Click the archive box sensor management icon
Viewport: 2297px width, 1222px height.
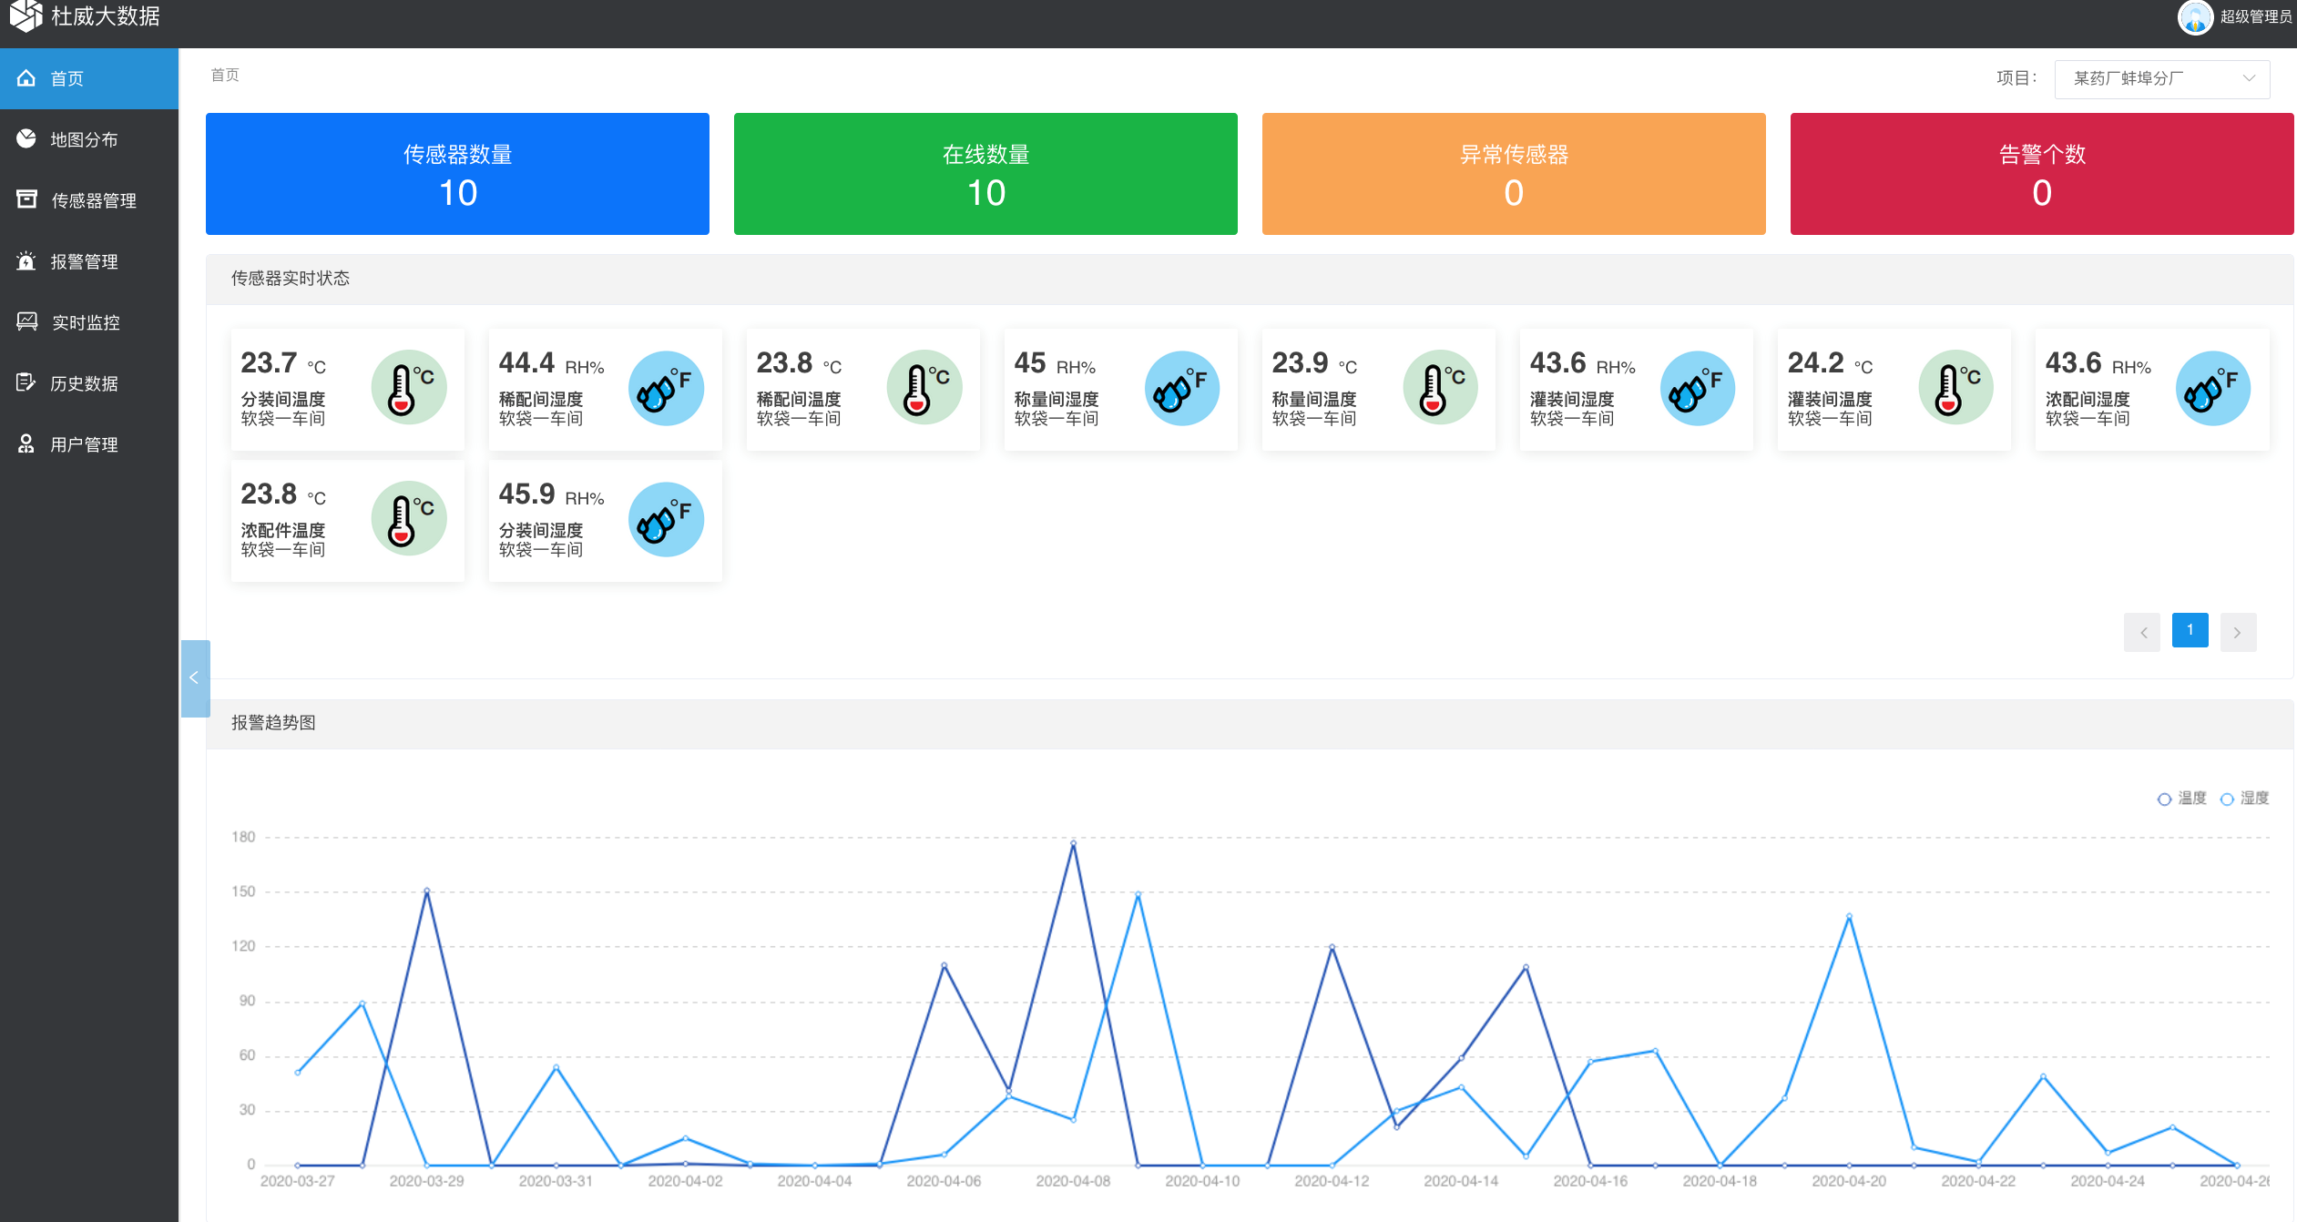(26, 199)
